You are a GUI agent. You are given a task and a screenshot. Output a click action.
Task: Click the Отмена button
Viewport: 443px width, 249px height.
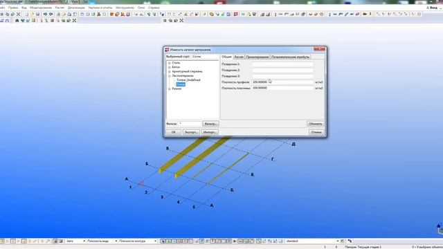(316, 132)
